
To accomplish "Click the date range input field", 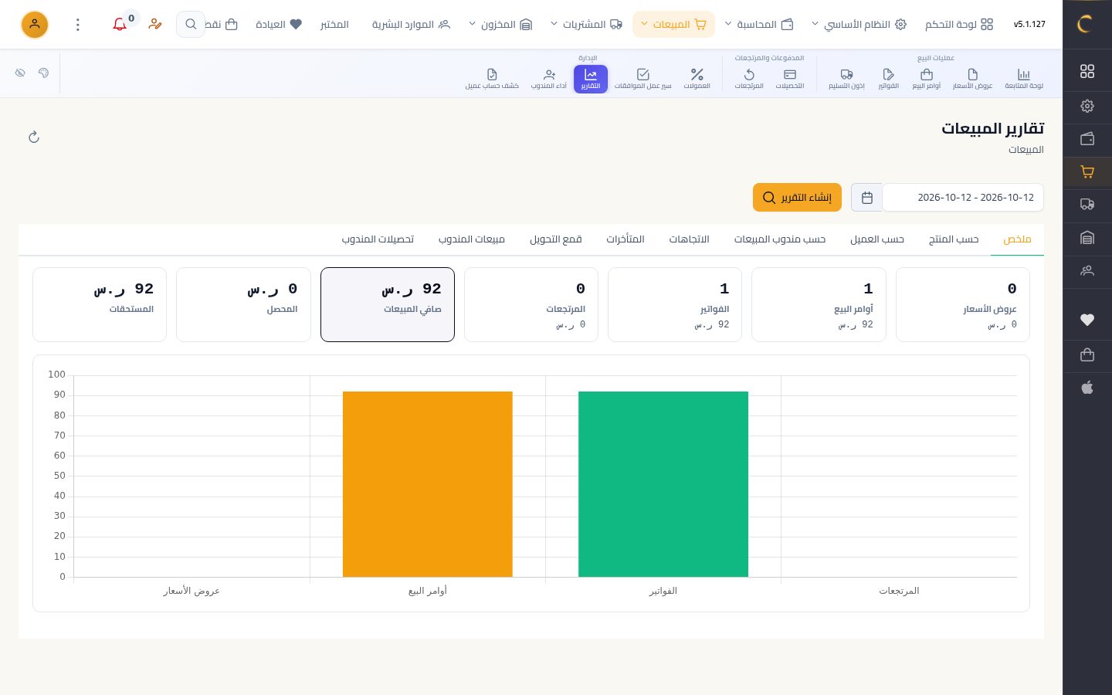I will coord(963,198).
